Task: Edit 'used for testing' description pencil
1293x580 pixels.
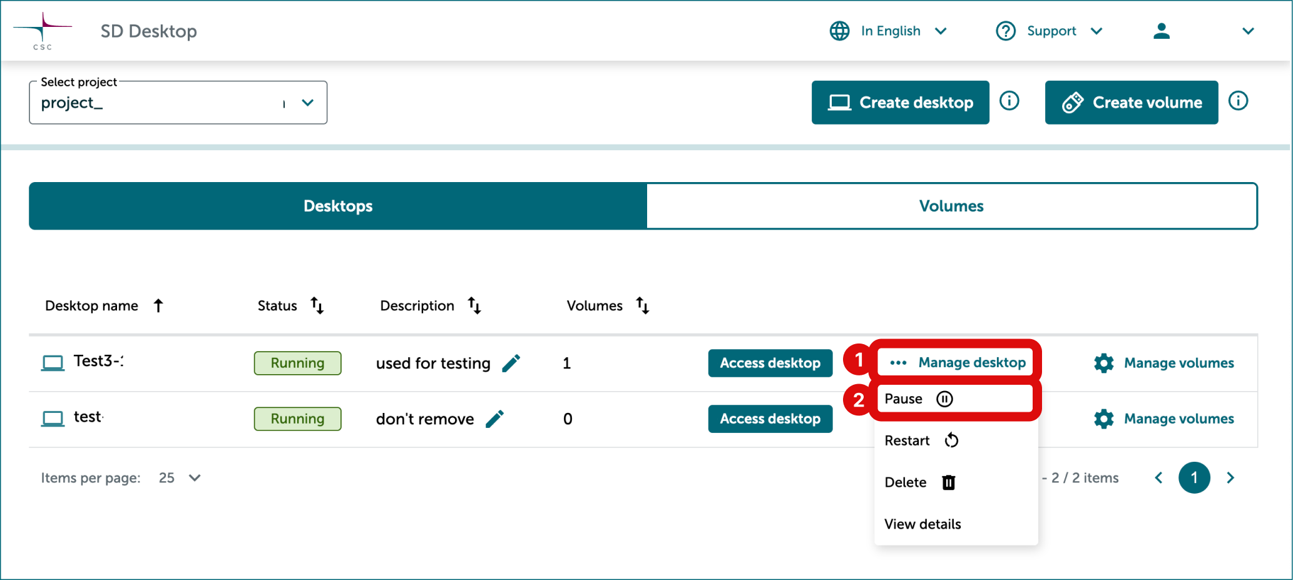Action: click(x=511, y=363)
